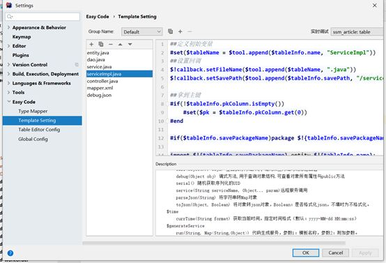Click the search magnifier icon
This screenshot has height=263, width=386.
[x=10, y=17]
